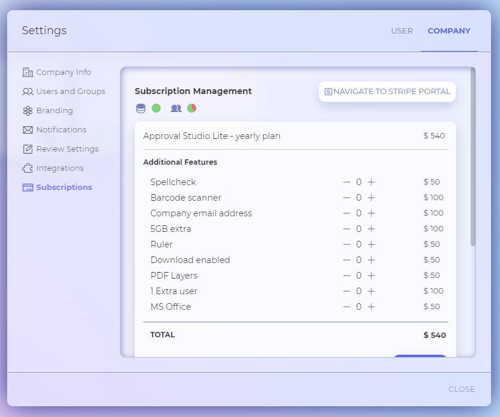This screenshot has height=417, width=500.
Task: Decrease Company email address quantity
Action: tap(347, 213)
